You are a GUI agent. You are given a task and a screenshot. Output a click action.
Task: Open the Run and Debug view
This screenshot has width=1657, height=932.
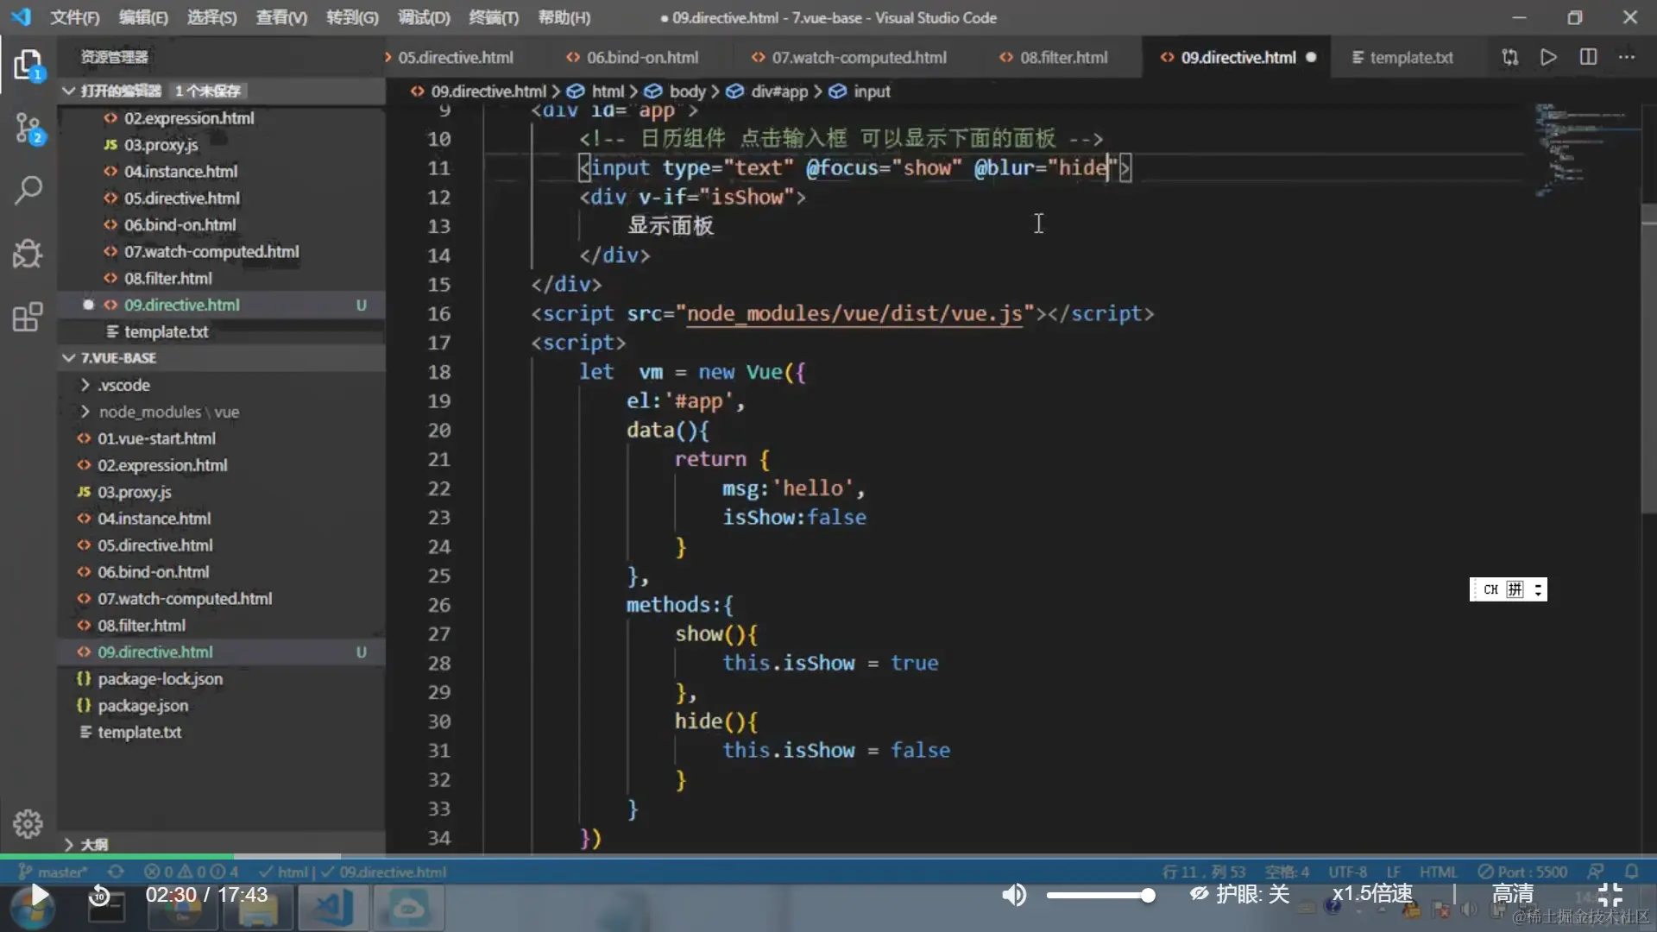[28, 254]
